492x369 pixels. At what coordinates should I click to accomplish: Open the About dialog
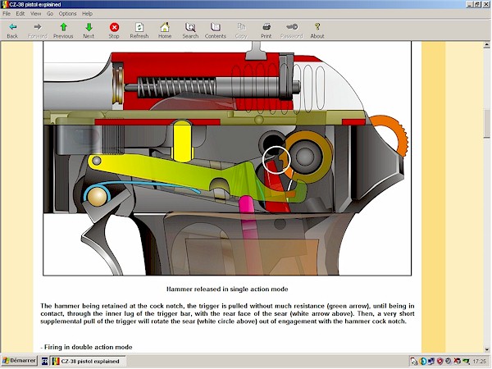[317, 30]
